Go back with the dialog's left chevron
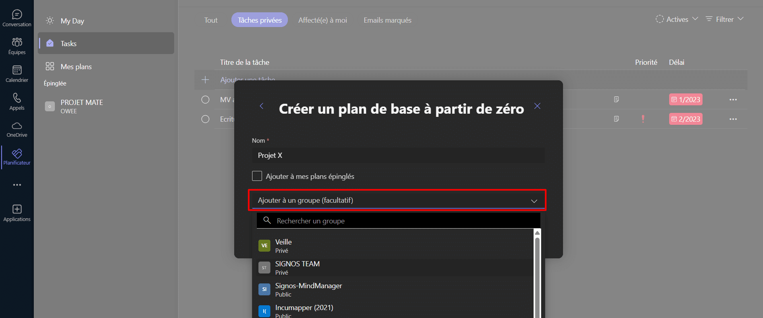This screenshot has height=318, width=763. pos(262,106)
